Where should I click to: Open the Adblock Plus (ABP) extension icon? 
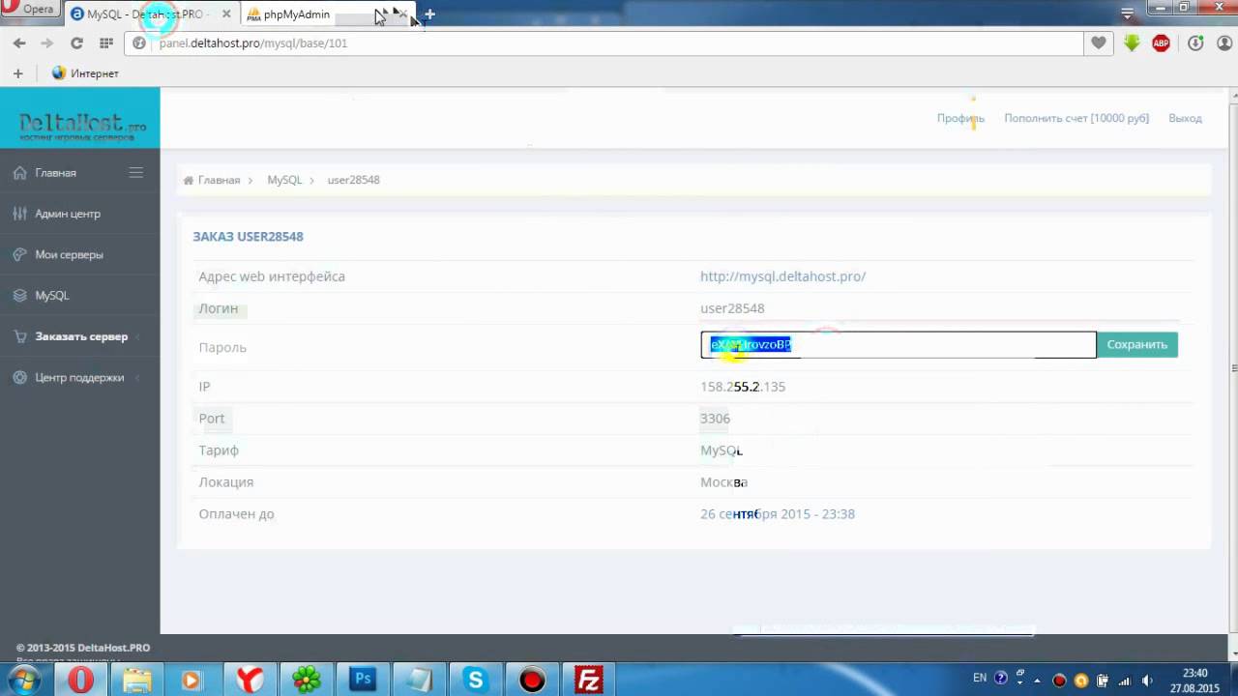(x=1162, y=43)
